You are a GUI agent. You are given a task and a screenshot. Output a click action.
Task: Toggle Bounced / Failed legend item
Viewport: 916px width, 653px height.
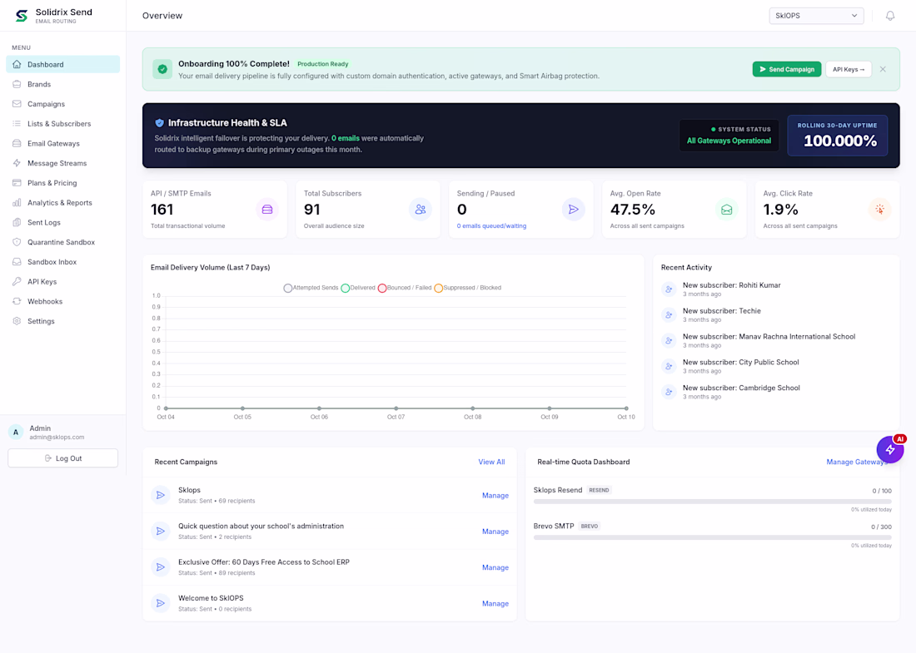[x=405, y=288]
